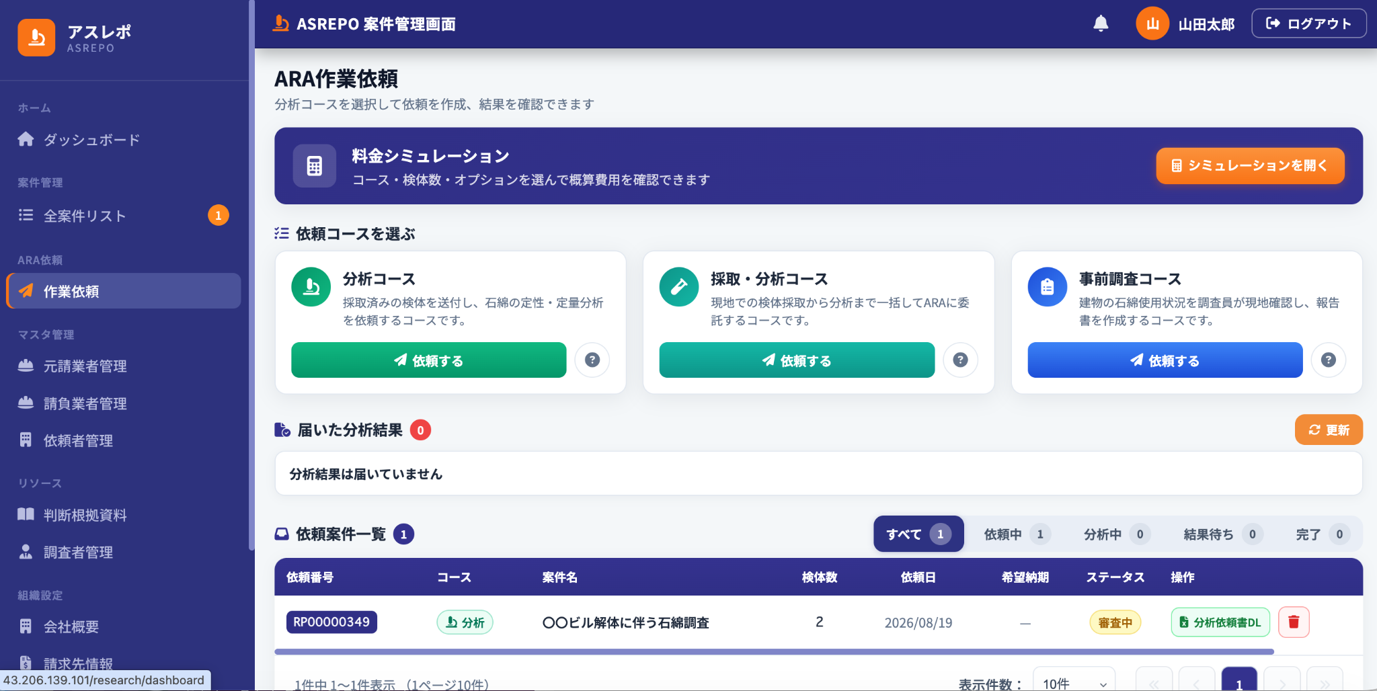
Task: Click the hard hat icon beside 請負業者管理
Action: pyautogui.click(x=26, y=403)
